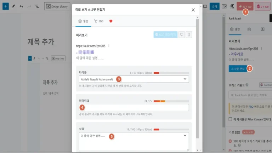The image size is (272, 153).
Task: Expand the title variables dropdown arrow
Action: 185,79
